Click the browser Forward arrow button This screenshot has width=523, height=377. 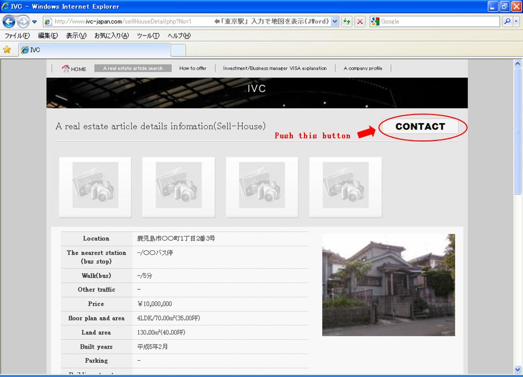point(23,22)
